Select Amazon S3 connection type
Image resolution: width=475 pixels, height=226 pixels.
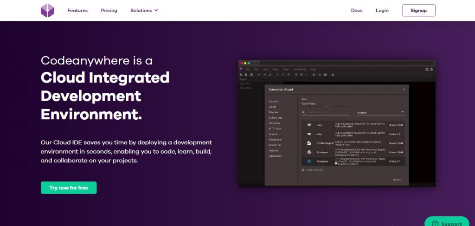pos(275,145)
